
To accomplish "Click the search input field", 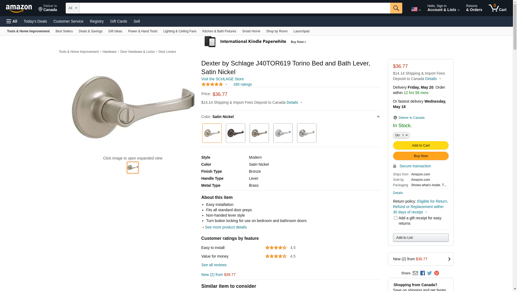I will (x=235, y=8).
